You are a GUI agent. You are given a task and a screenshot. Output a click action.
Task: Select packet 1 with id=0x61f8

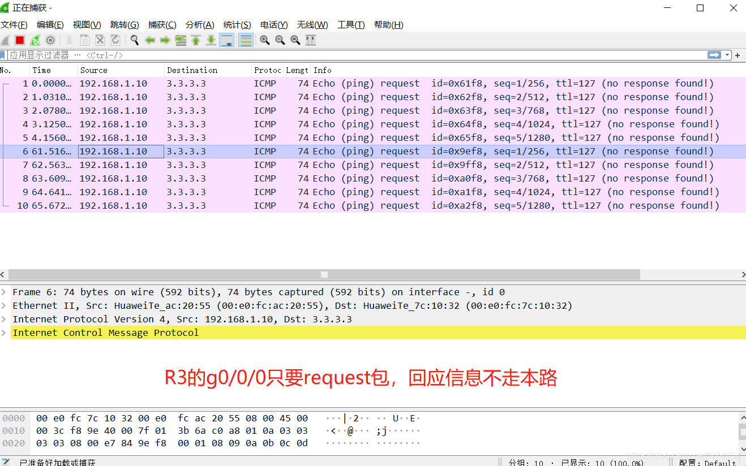[x=373, y=83]
